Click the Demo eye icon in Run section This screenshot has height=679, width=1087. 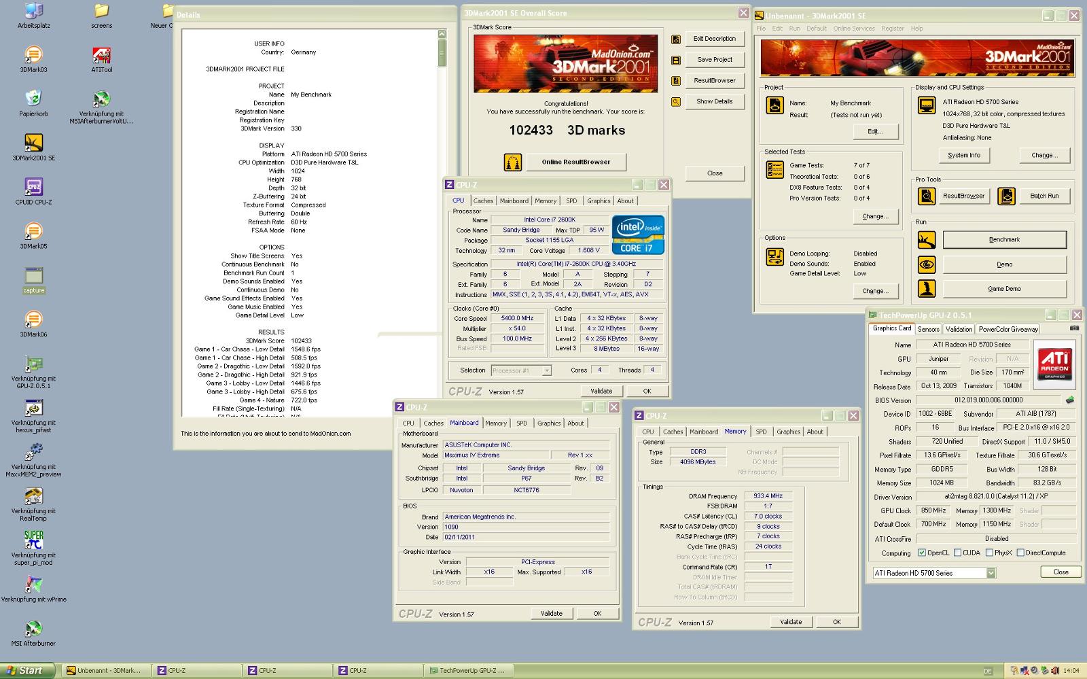[926, 264]
